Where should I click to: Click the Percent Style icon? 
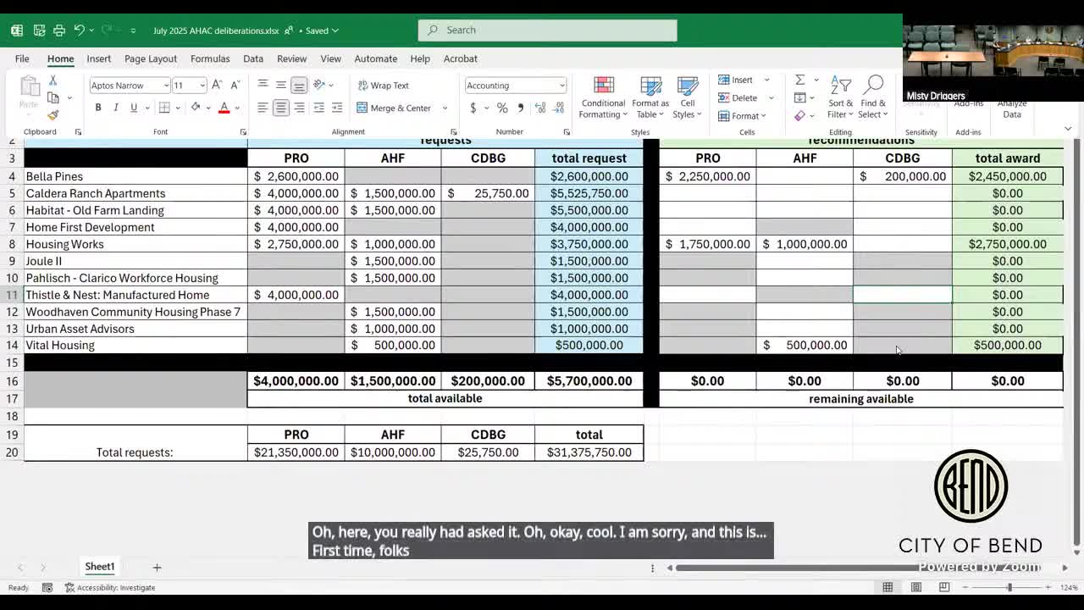[502, 108]
